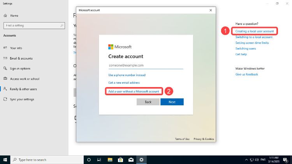Go to Access work or school

click(25, 79)
